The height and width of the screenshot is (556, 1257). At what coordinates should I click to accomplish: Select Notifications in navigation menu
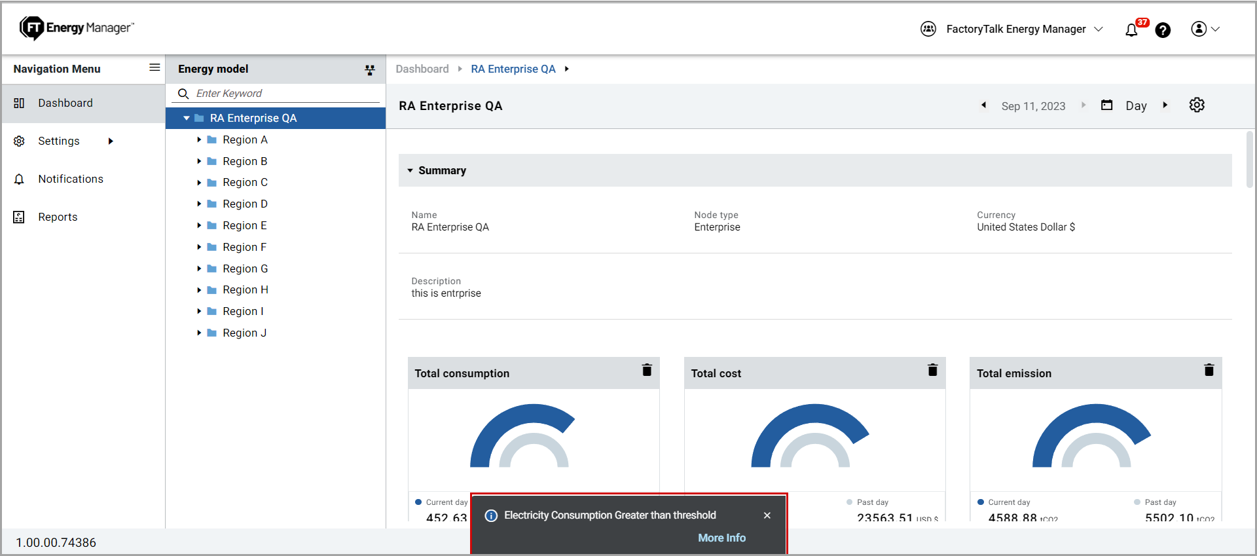pyautogui.click(x=71, y=179)
